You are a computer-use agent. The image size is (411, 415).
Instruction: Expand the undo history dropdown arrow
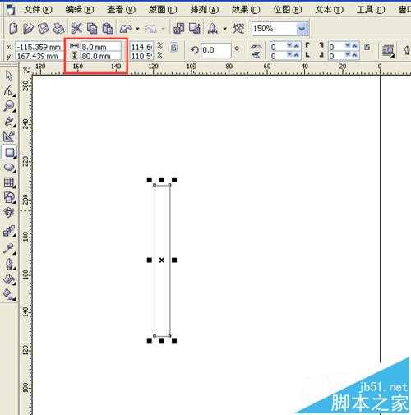137,29
